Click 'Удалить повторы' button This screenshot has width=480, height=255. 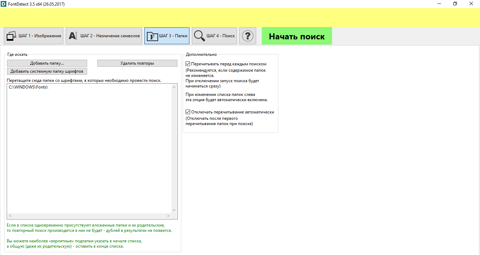click(137, 63)
